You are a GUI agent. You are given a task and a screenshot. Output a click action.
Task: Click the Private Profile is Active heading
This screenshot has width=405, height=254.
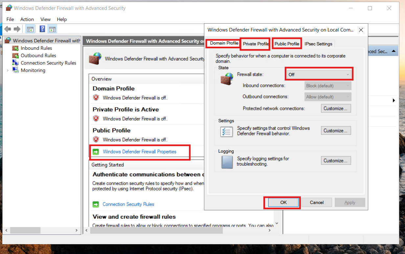pos(126,109)
